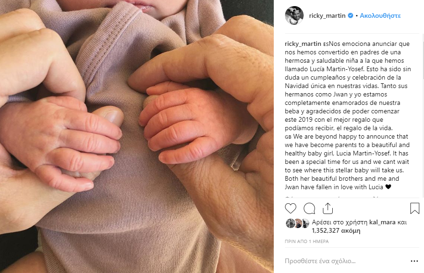
Task: Click ricky_martin's profile picture avatar
Action: [x=294, y=15]
